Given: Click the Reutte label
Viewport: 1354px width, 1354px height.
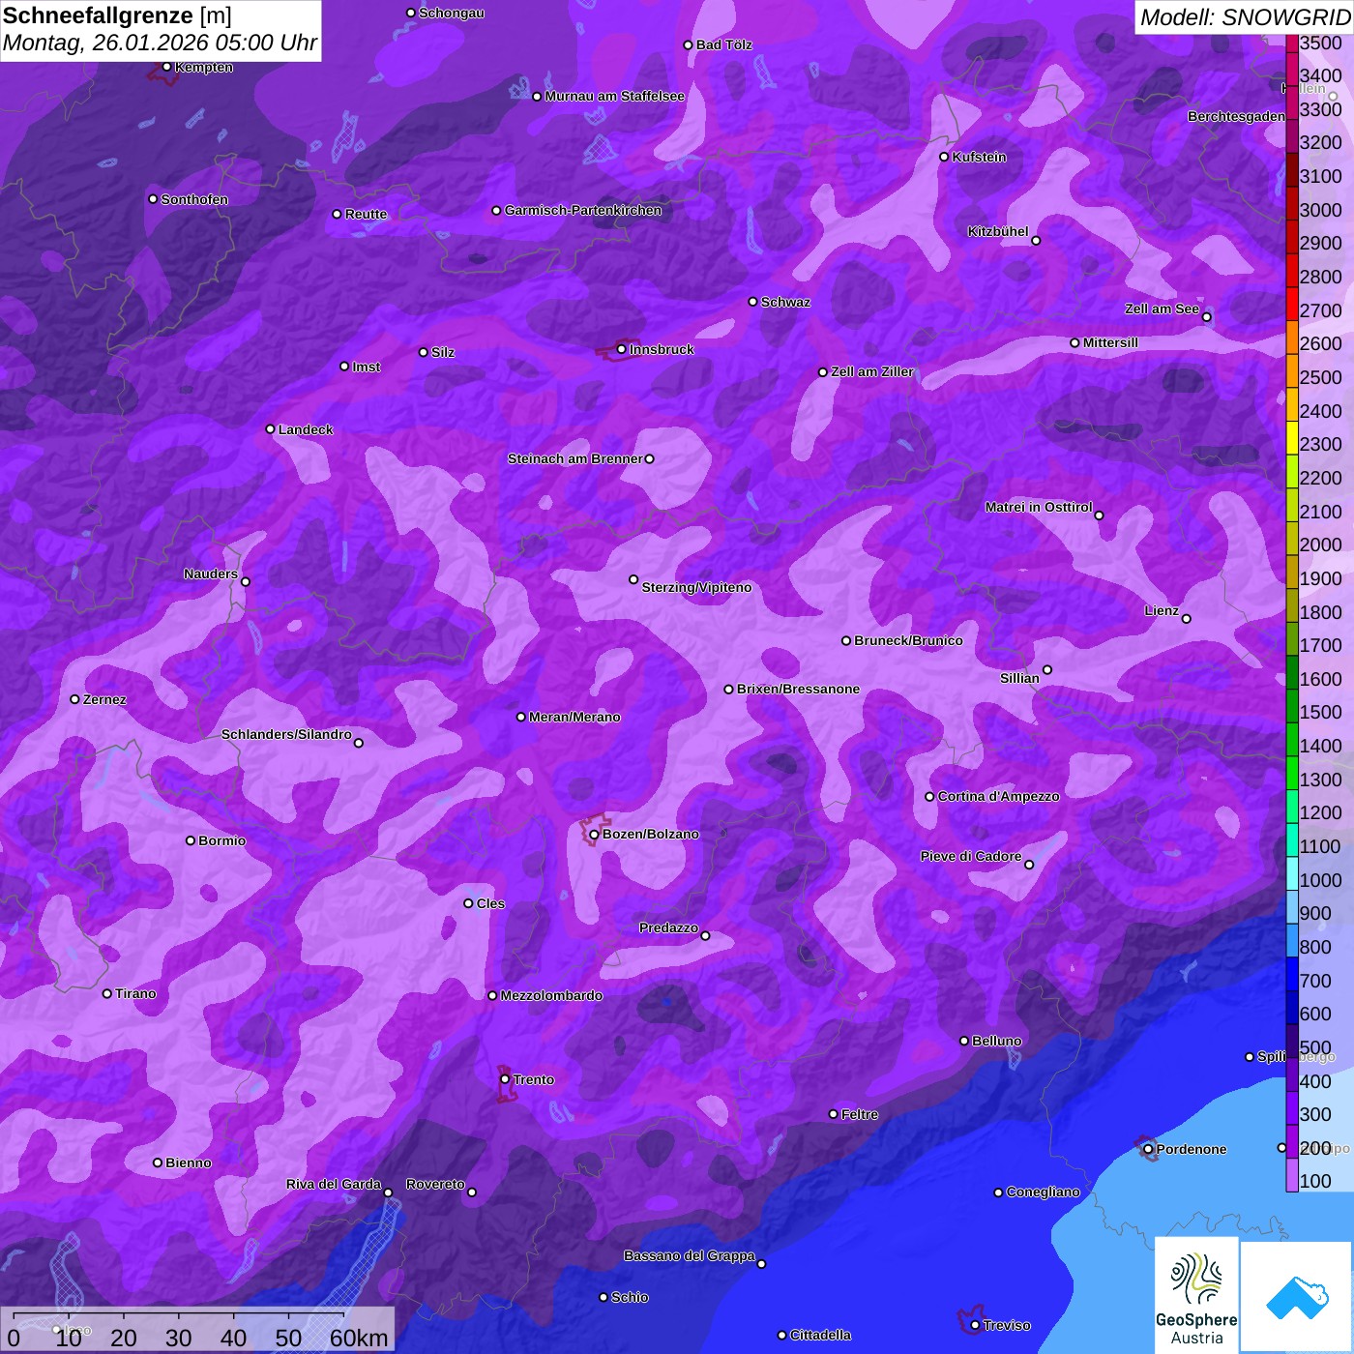Looking at the screenshot, I should 366,214.
